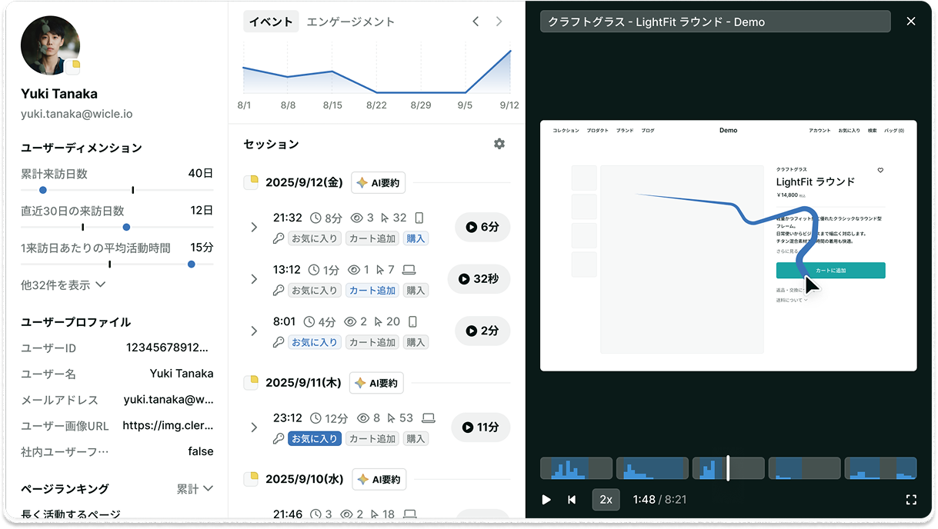938x529 pixels.
Task: Enter fullscreen replay mode
Action: click(x=911, y=500)
